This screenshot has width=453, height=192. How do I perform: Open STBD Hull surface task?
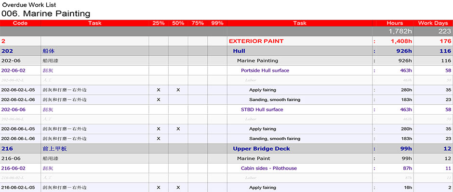262,109
